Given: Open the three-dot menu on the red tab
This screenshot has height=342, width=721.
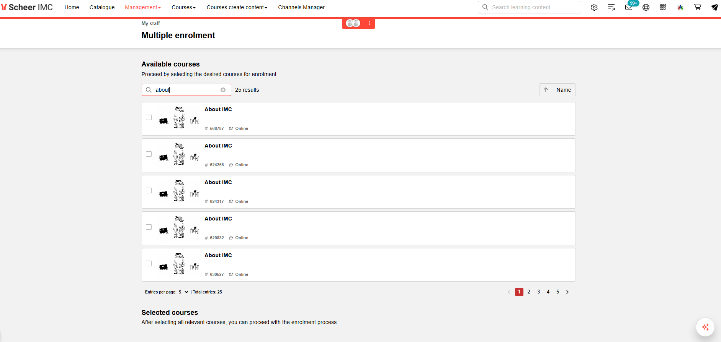Looking at the screenshot, I should click(x=369, y=23).
